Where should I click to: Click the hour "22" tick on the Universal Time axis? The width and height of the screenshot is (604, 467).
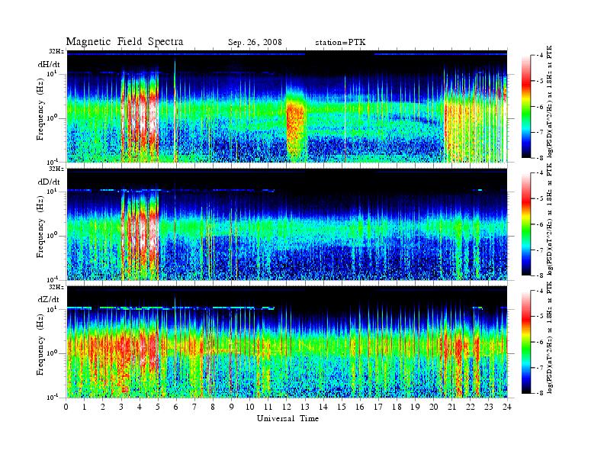(x=471, y=407)
